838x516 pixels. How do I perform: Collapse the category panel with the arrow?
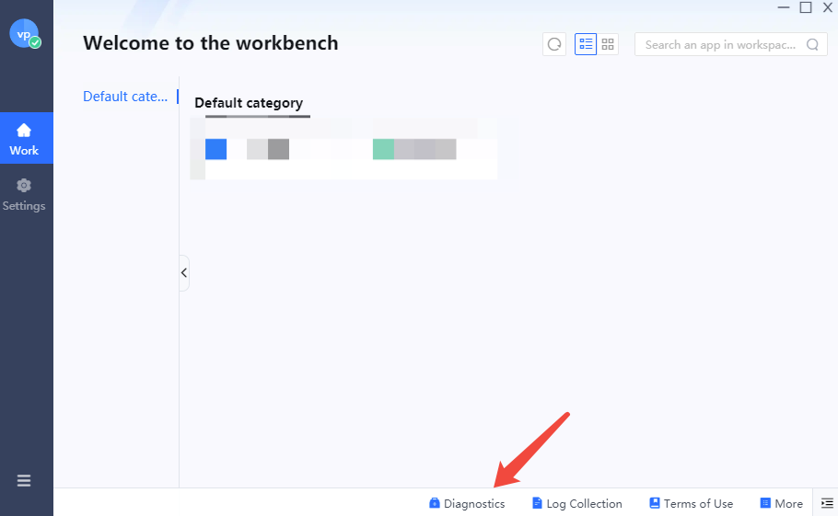click(x=184, y=273)
